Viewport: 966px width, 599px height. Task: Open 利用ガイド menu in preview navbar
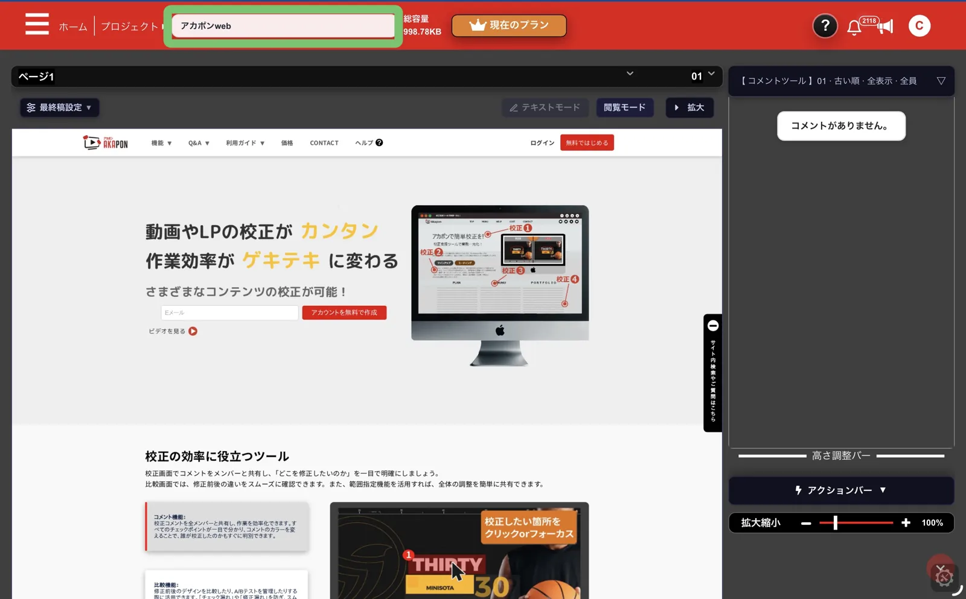pos(245,143)
